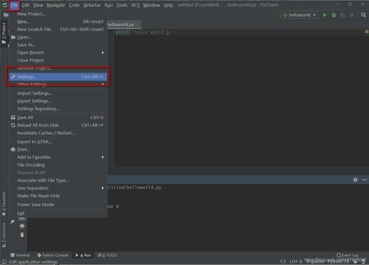Close the helloworld.py editor tab
This screenshot has height=265, width=369.
pos(137,25)
